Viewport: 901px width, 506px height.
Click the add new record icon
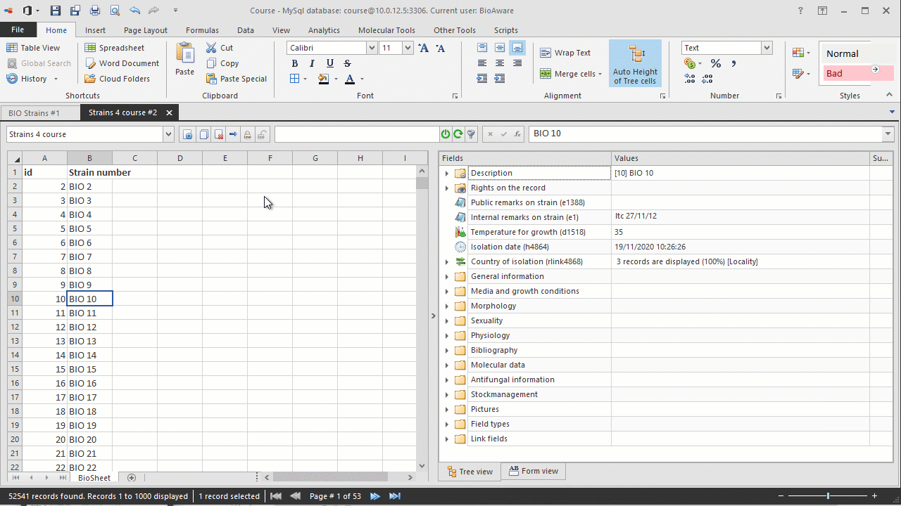tap(188, 134)
